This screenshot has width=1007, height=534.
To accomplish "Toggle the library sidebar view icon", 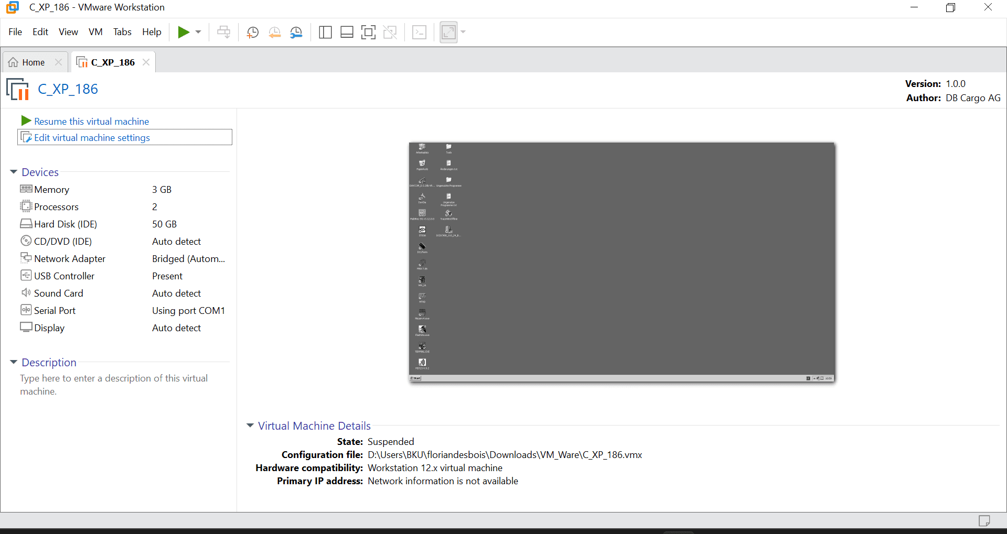I will (325, 32).
